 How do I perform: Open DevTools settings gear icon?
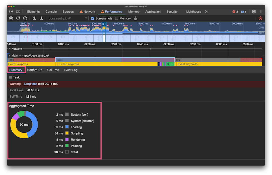[x=254, y=12]
